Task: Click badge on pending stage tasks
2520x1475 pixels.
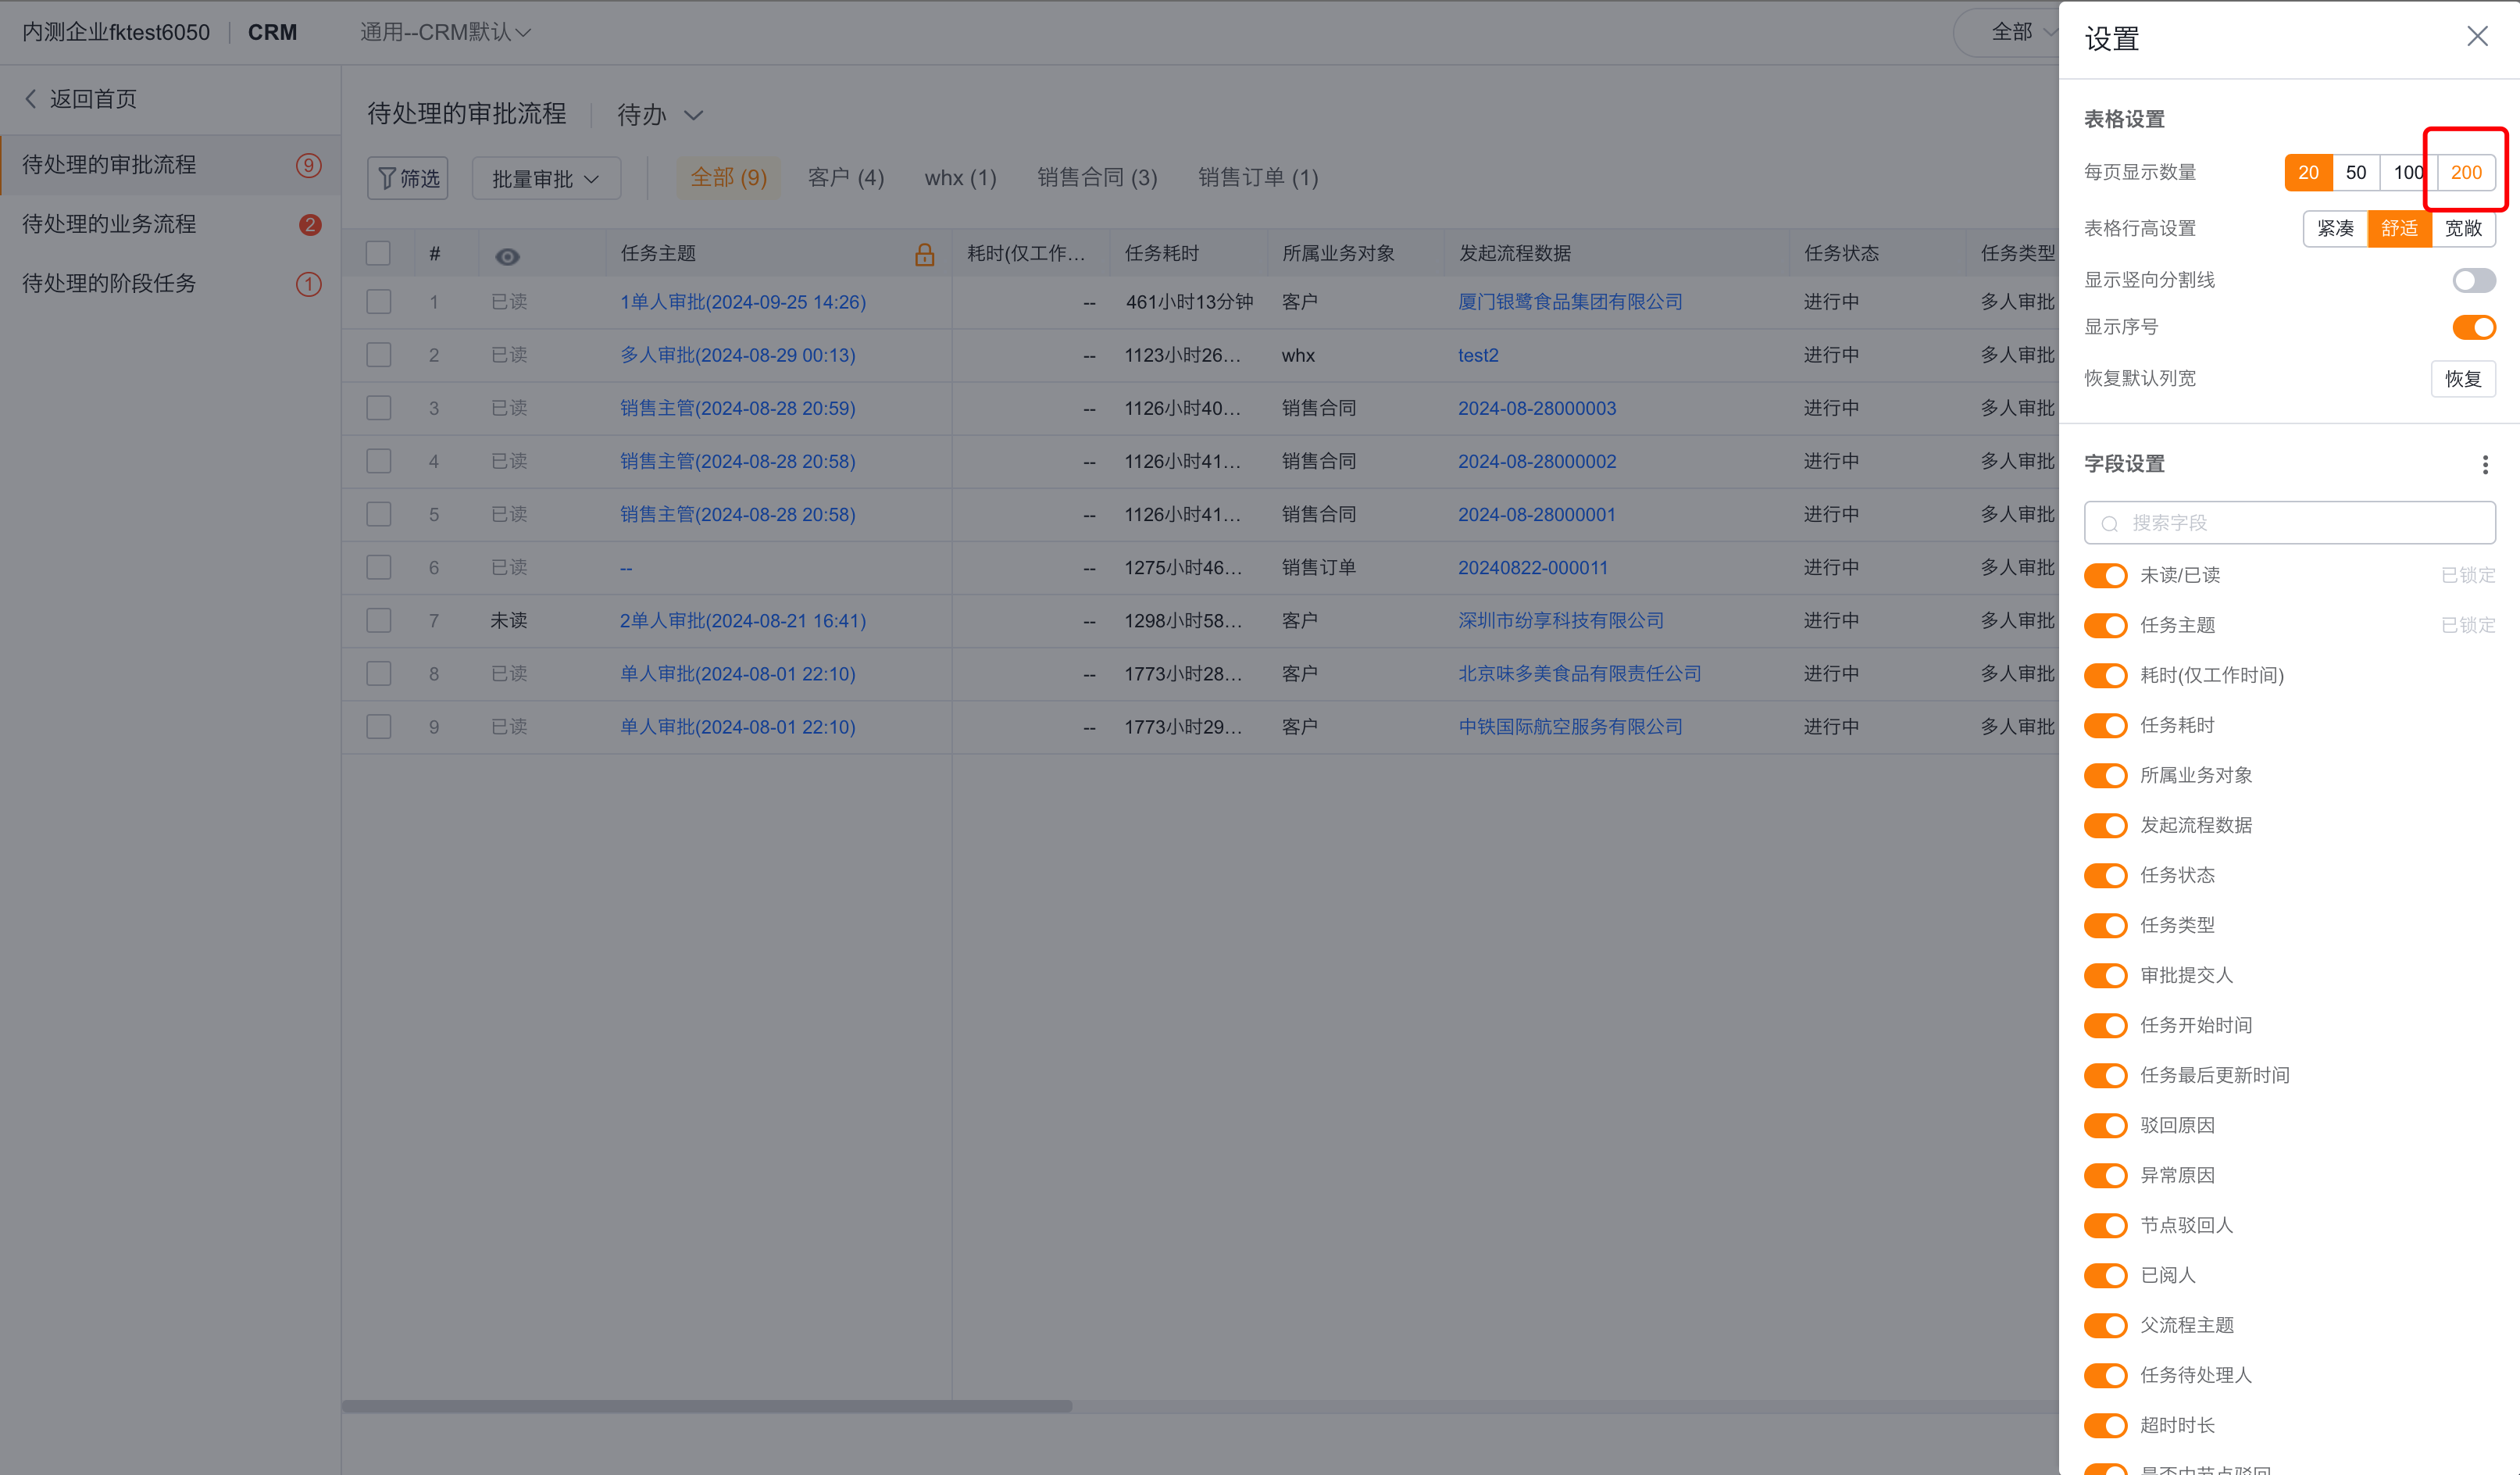Action: point(309,284)
